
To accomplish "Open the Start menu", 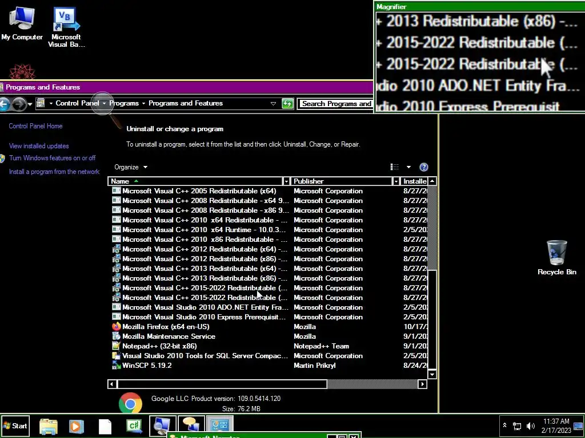I will point(15,425).
